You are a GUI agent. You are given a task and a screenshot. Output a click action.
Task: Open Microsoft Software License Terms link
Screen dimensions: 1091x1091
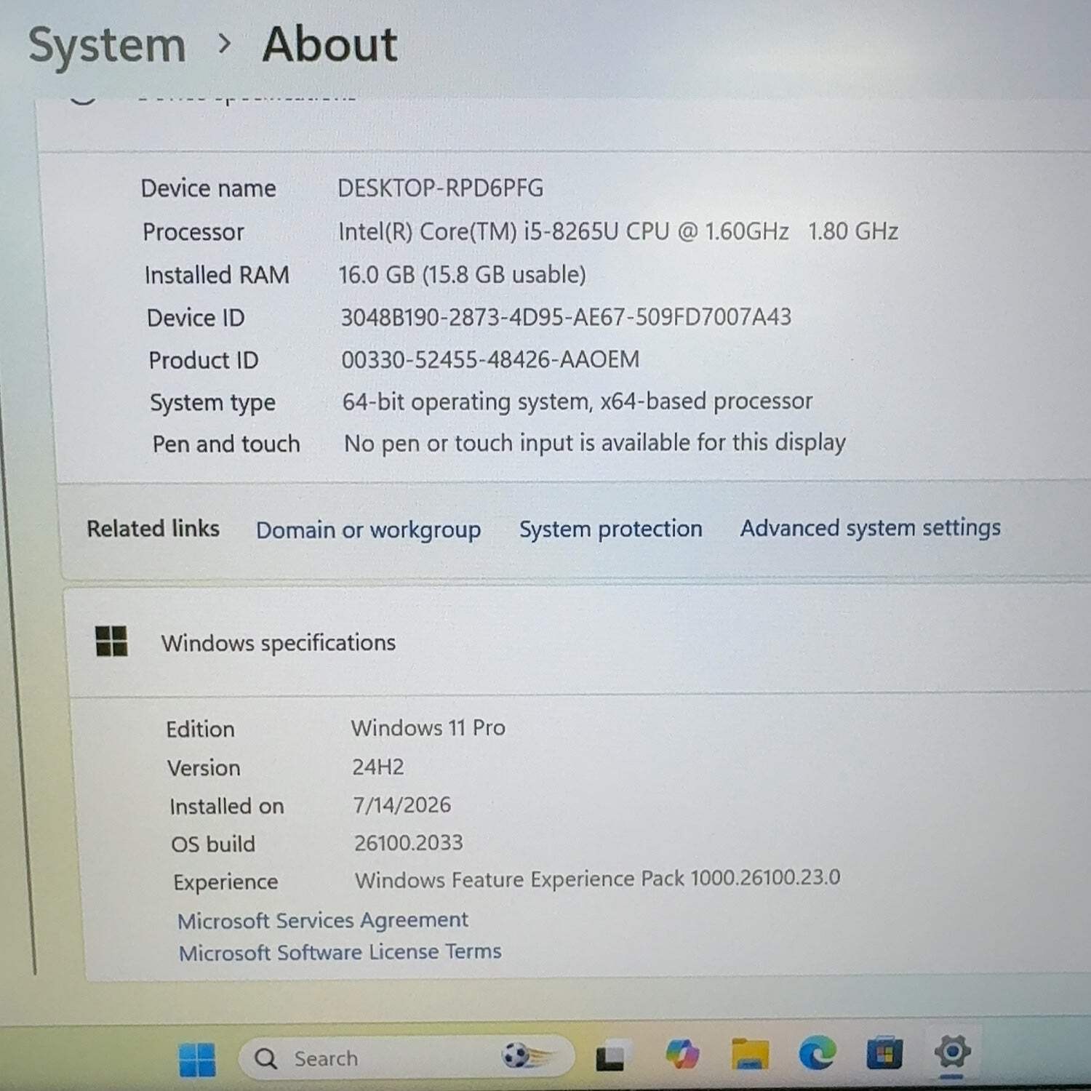point(340,952)
